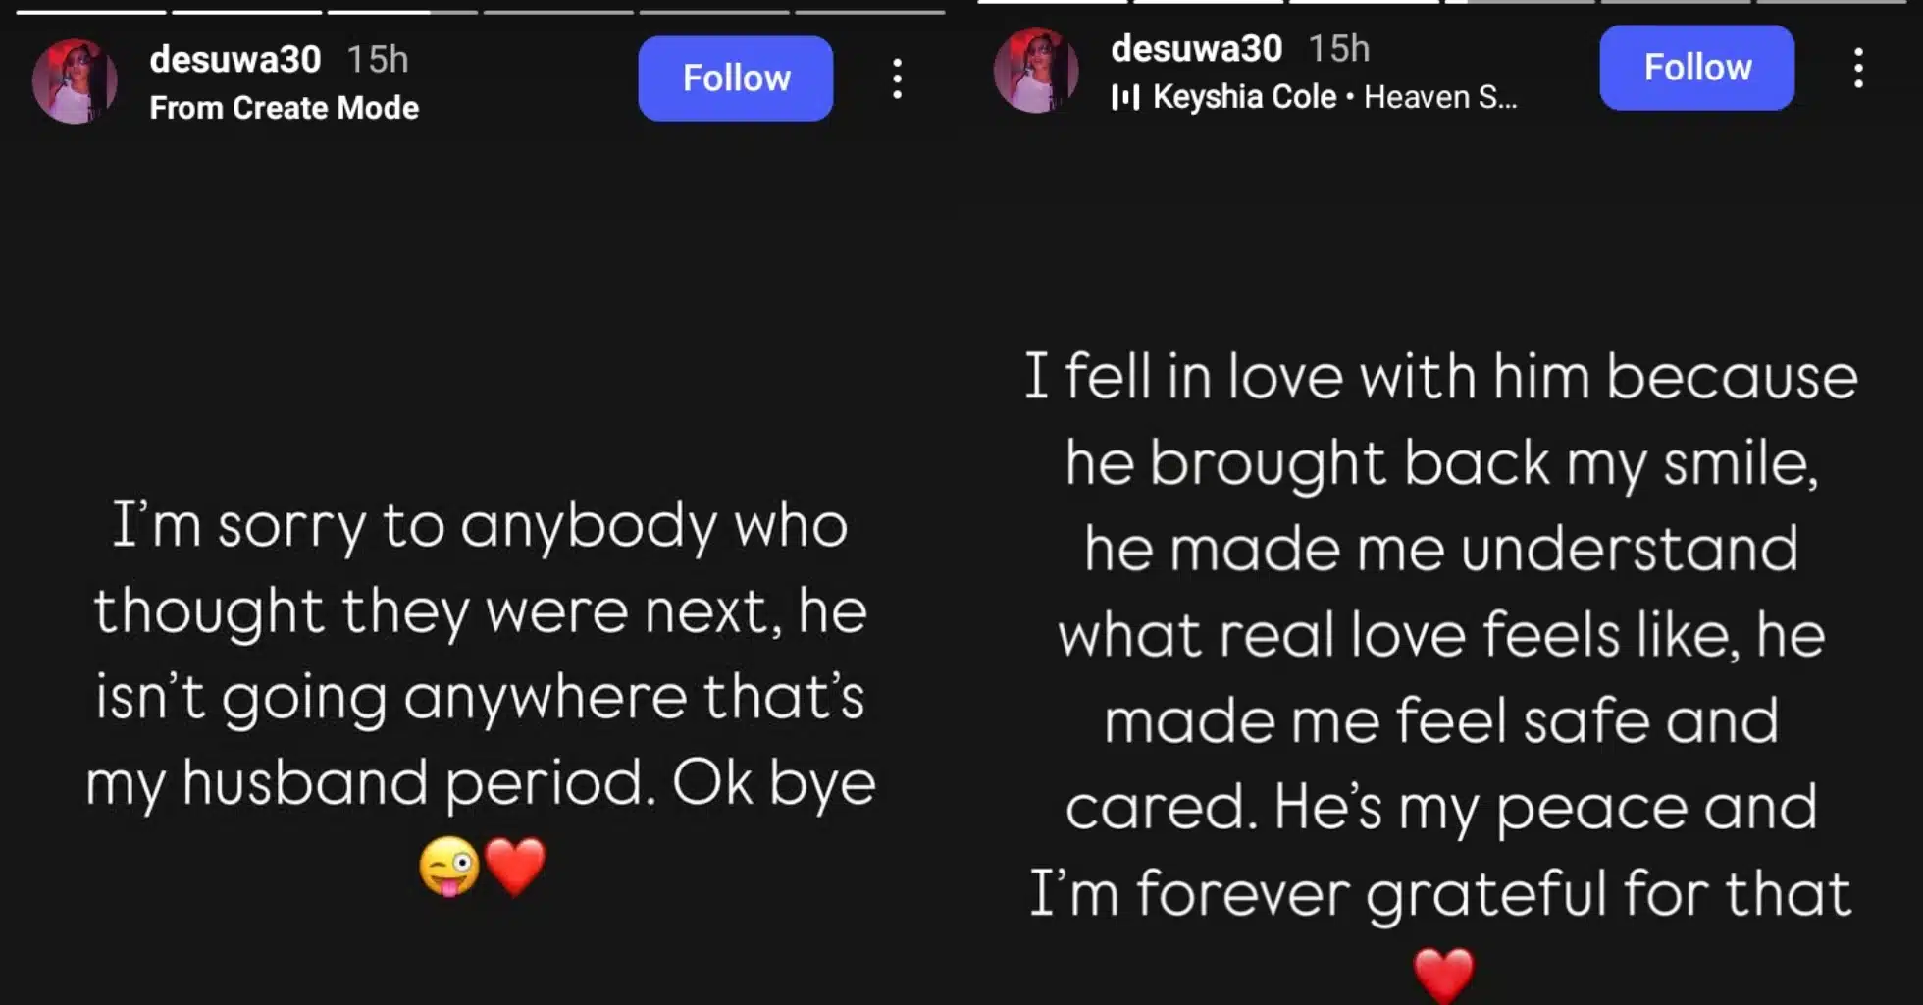Tap the red heart under 'forever grateful' text

pos(1443,975)
